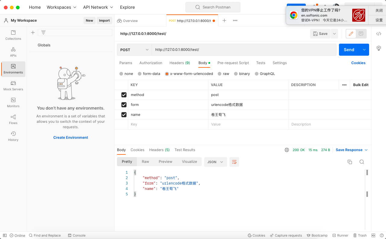The width and height of the screenshot is (386, 239).
Task: Select the GraphQL body type radio
Action: click(257, 74)
